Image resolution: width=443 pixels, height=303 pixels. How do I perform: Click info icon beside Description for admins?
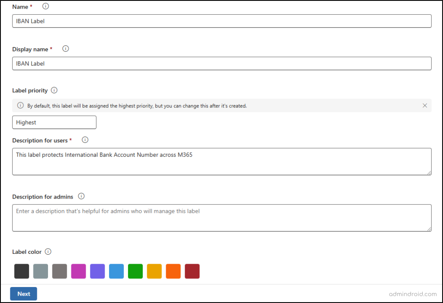point(81,196)
